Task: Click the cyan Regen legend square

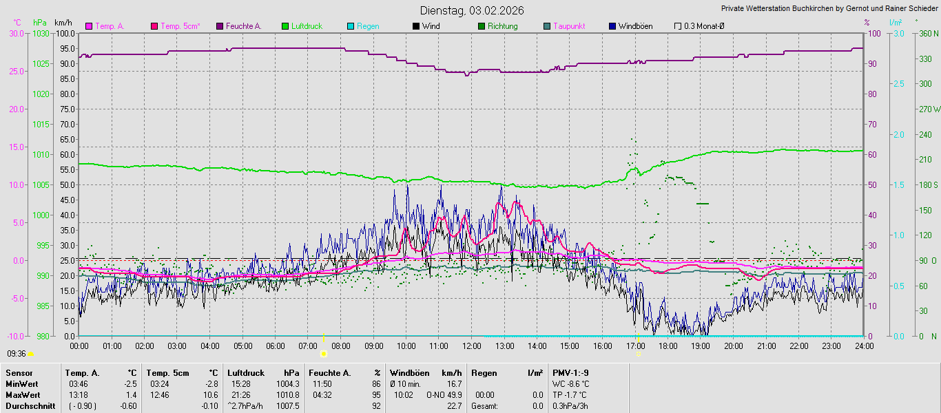Action: 351,26
